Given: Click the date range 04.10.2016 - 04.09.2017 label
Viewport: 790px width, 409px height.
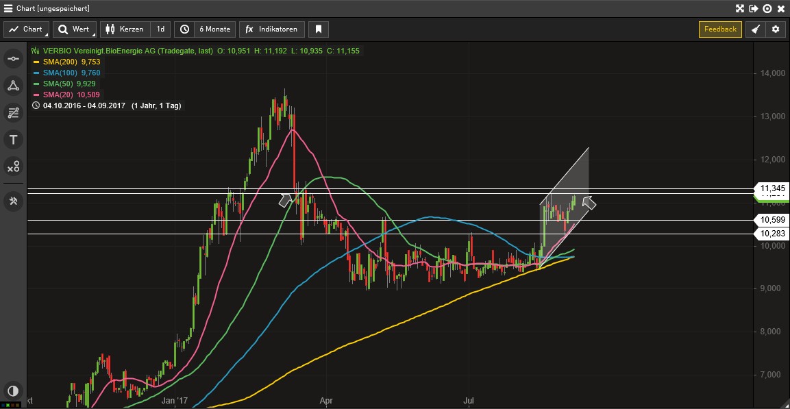Looking at the screenshot, I should 85,106.
